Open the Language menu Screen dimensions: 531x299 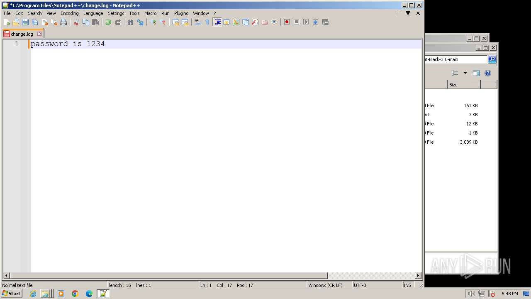click(x=93, y=13)
